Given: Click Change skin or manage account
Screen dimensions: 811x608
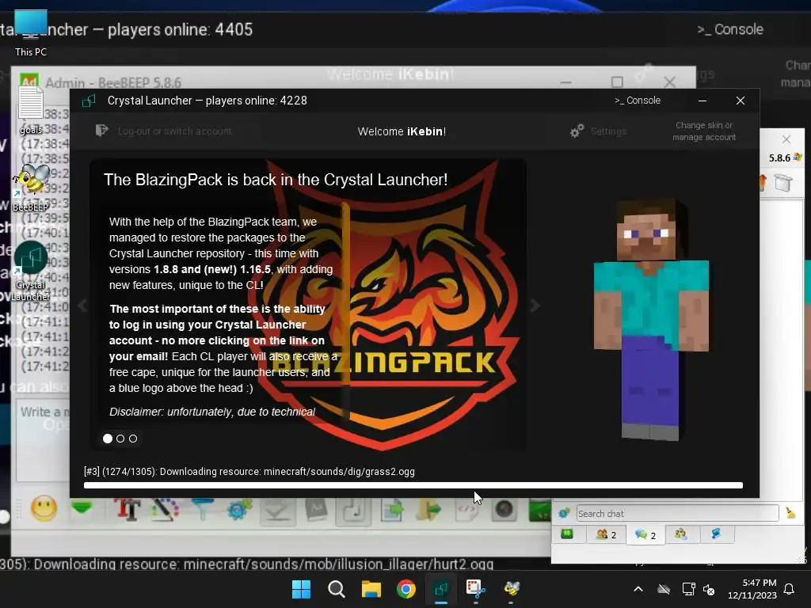Looking at the screenshot, I should (704, 131).
